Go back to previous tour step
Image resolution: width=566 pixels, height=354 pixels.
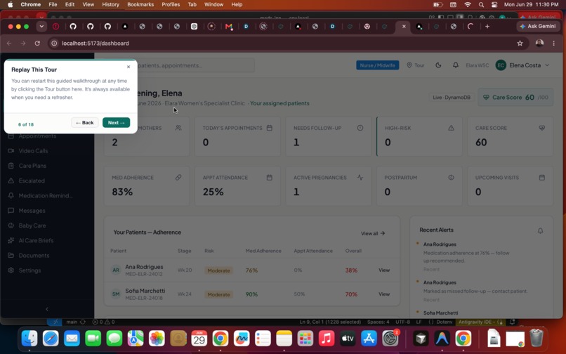point(85,123)
